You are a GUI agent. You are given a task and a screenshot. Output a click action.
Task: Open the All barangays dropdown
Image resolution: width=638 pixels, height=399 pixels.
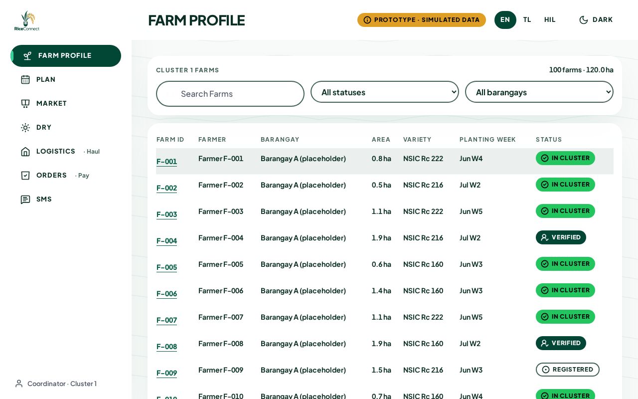tap(539, 92)
